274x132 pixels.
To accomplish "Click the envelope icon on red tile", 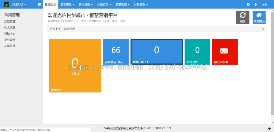I will (x=224, y=51).
